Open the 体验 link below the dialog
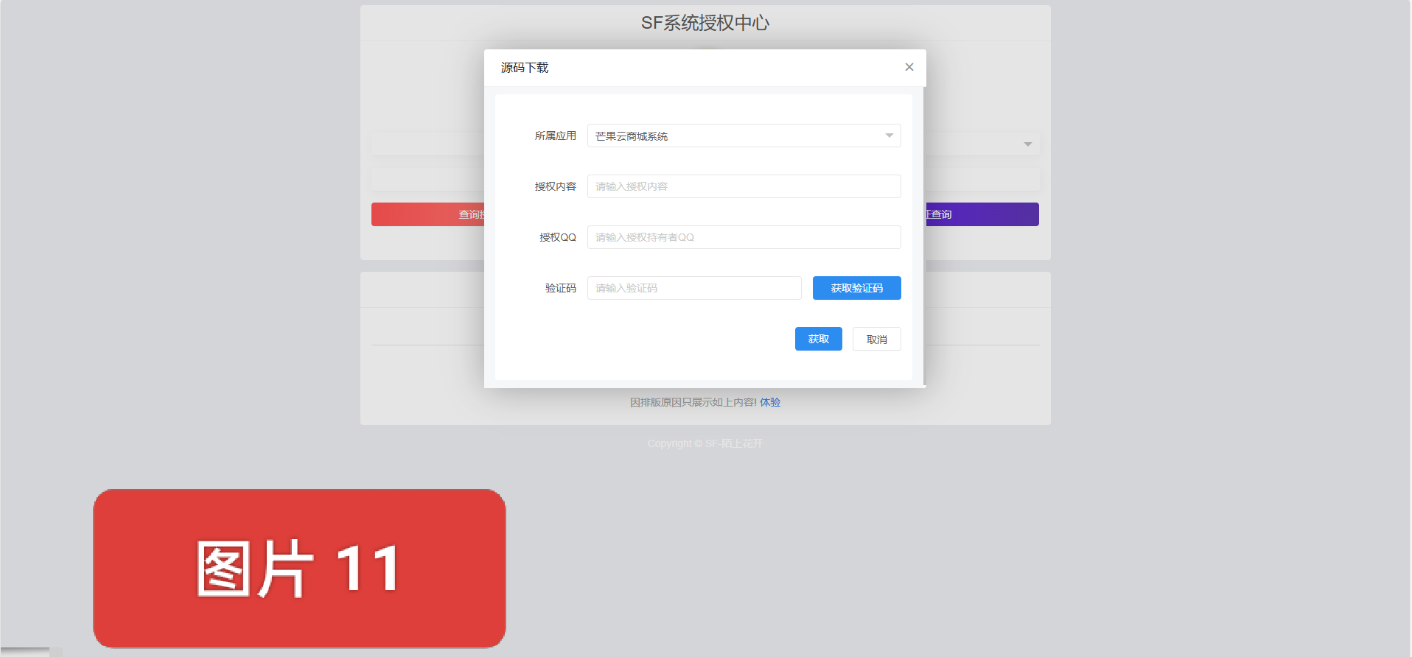The height and width of the screenshot is (657, 1412). [770, 402]
